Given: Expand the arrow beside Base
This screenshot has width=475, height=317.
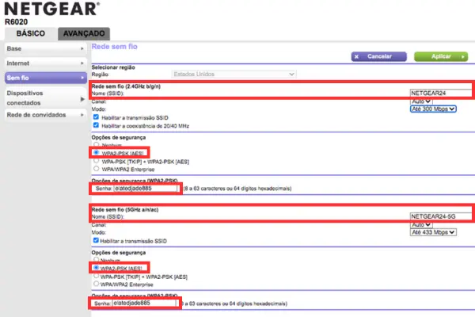Looking at the screenshot, I should (x=82, y=48).
